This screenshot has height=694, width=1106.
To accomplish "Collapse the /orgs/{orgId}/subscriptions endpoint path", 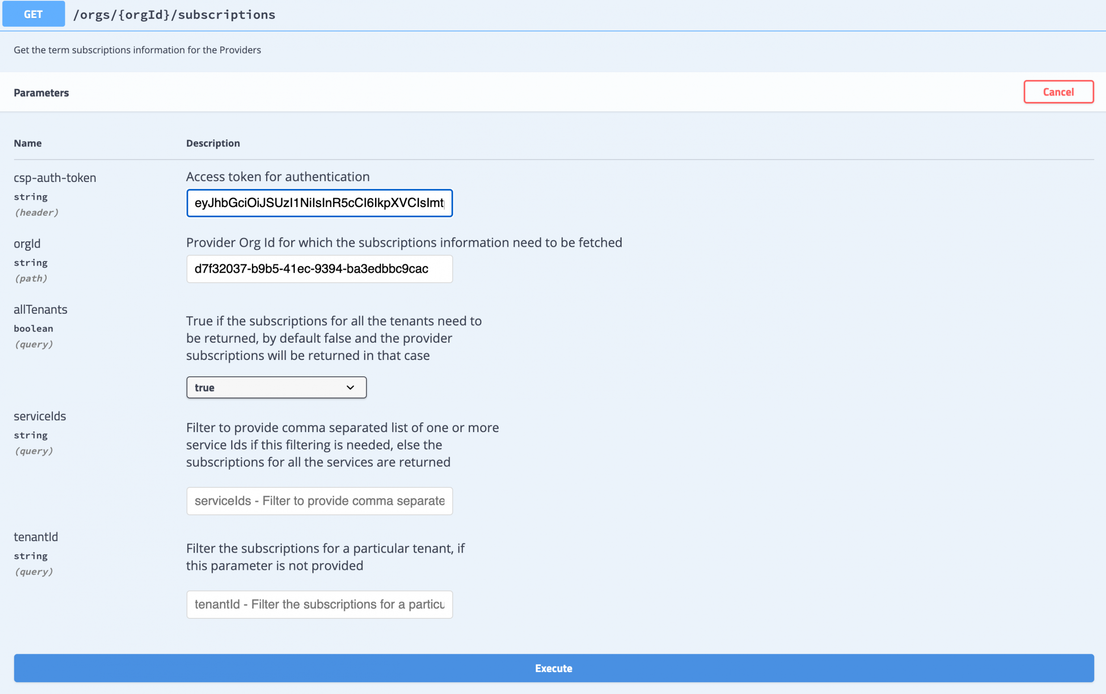I will [x=175, y=15].
